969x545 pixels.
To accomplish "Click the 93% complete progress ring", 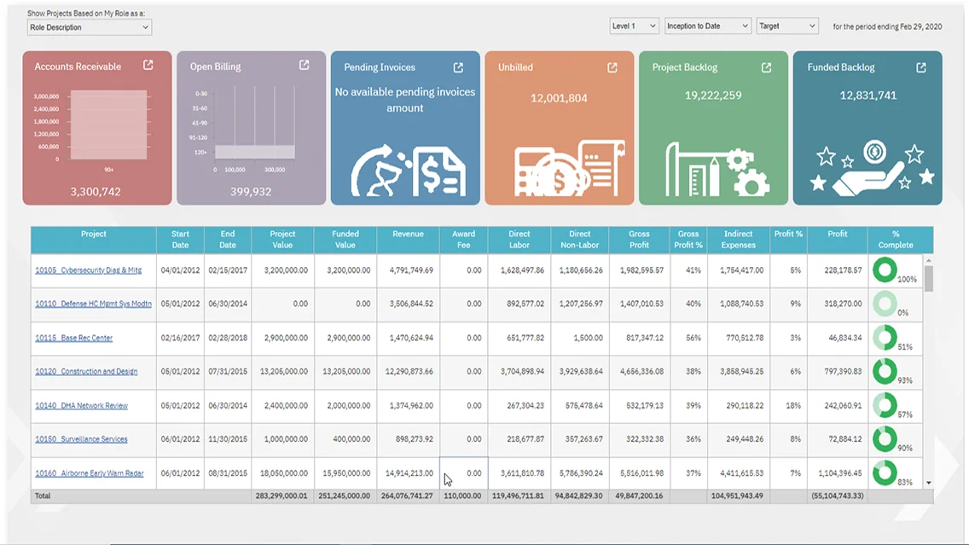I will coord(885,371).
